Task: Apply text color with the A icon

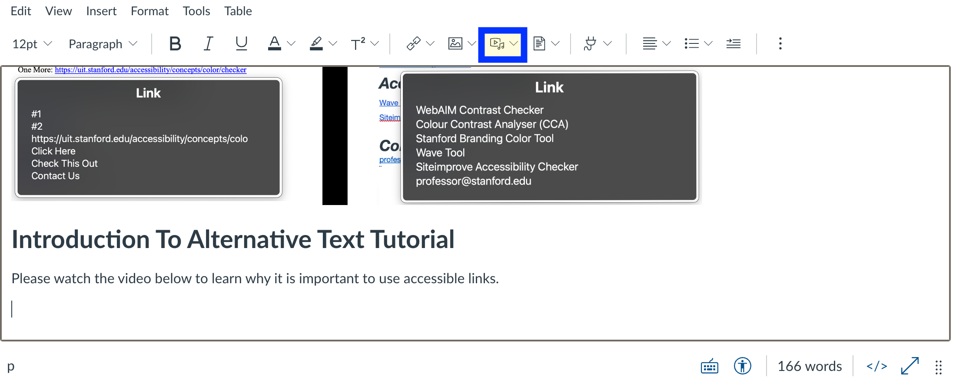Action: click(274, 43)
